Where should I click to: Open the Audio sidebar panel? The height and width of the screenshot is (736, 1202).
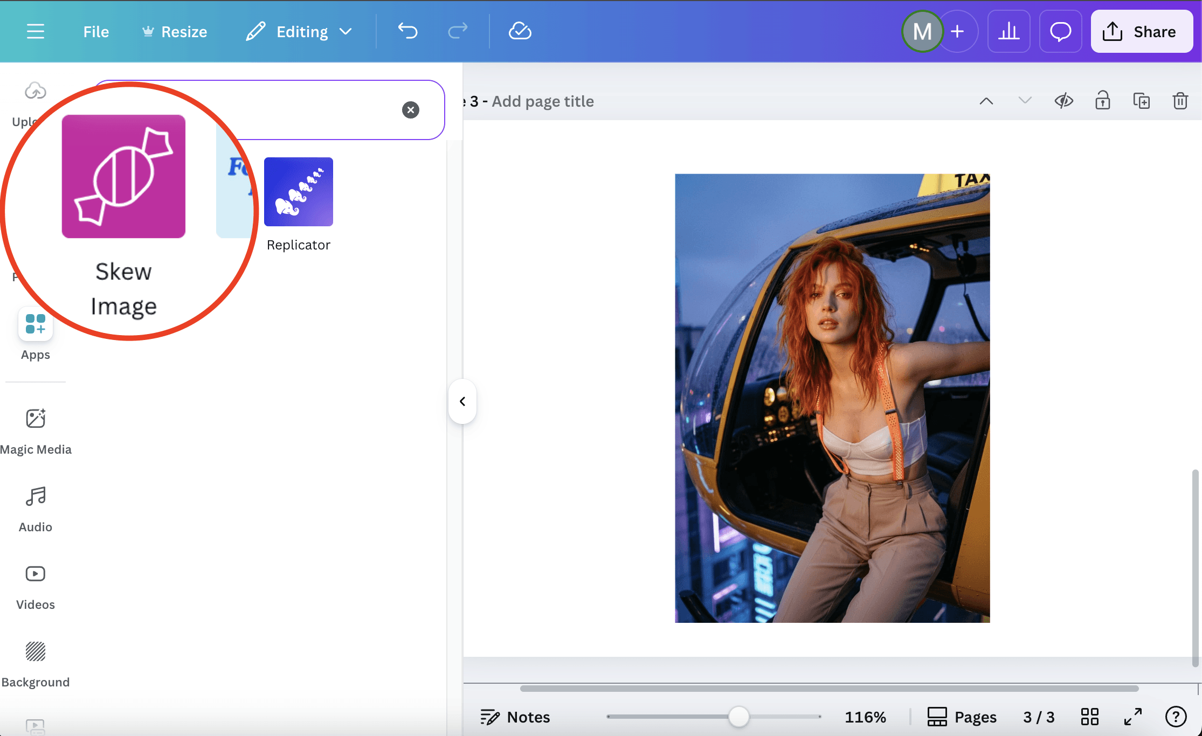[x=36, y=508]
